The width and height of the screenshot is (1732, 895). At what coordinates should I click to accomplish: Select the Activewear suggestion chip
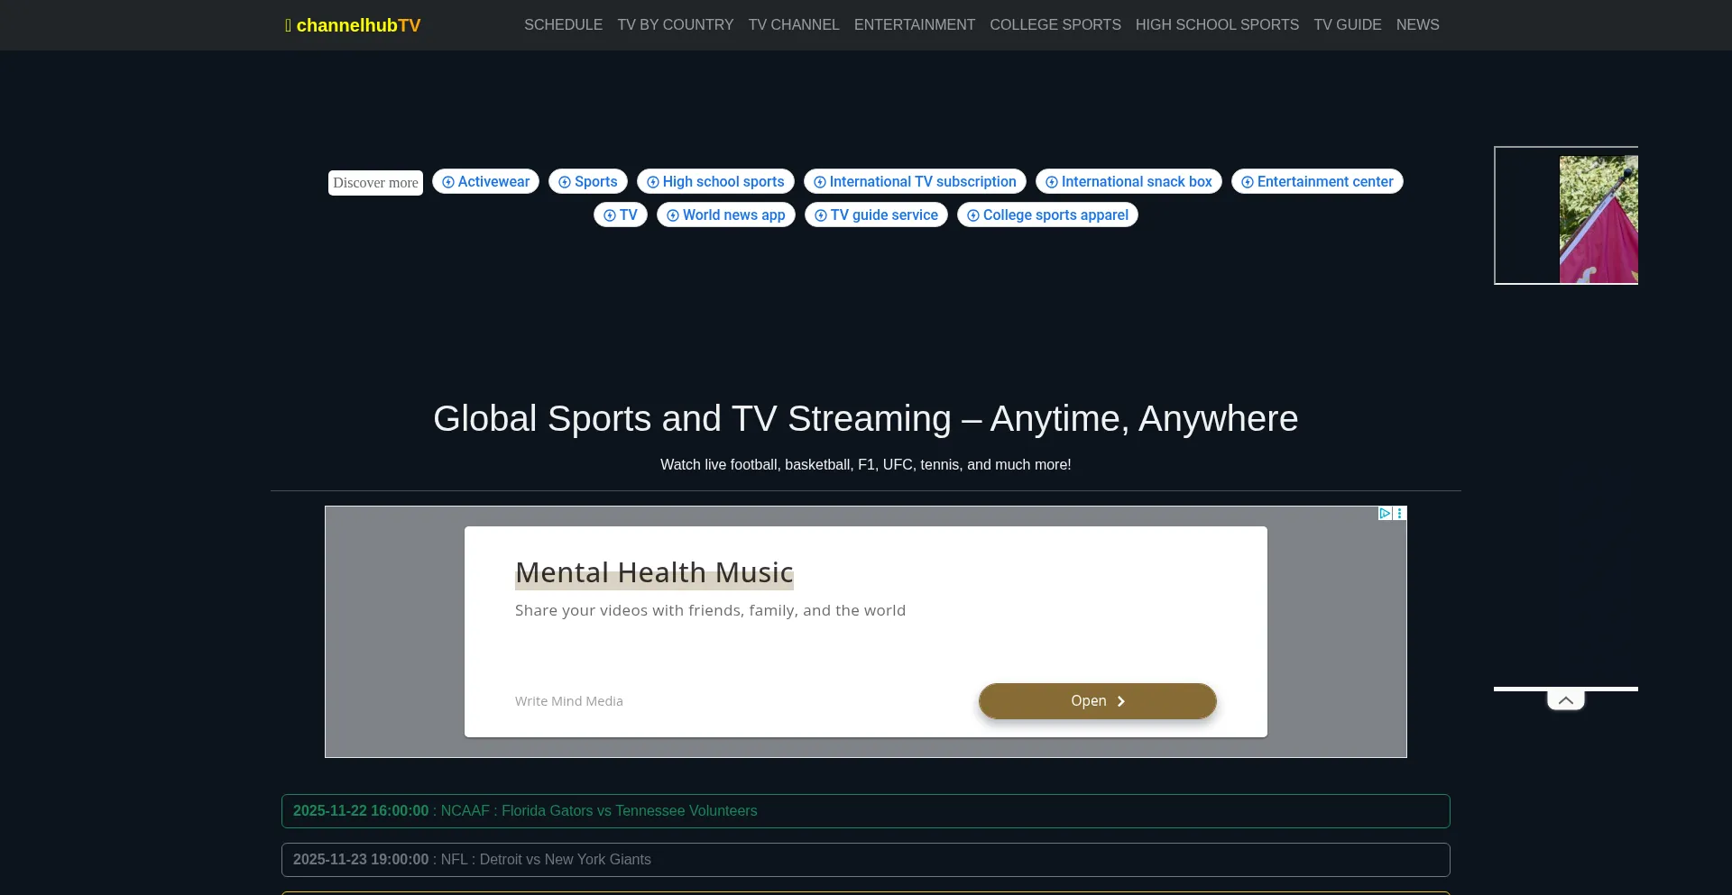(485, 182)
